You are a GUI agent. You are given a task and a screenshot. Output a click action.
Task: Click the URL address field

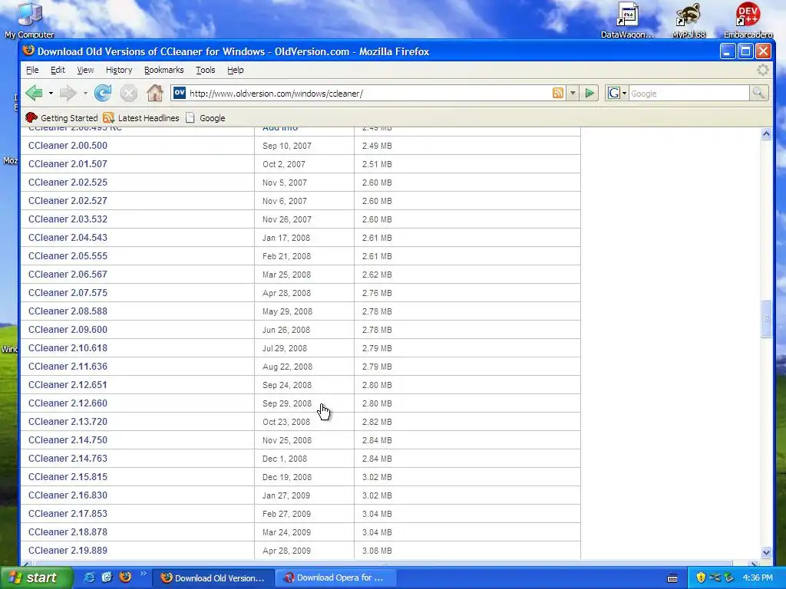pos(368,93)
